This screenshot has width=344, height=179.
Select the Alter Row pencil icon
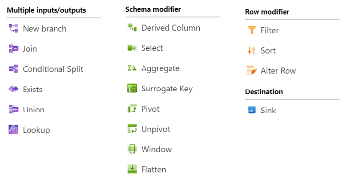click(252, 70)
